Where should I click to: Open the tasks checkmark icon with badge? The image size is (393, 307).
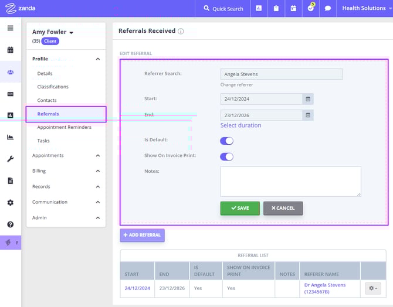[x=311, y=9]
